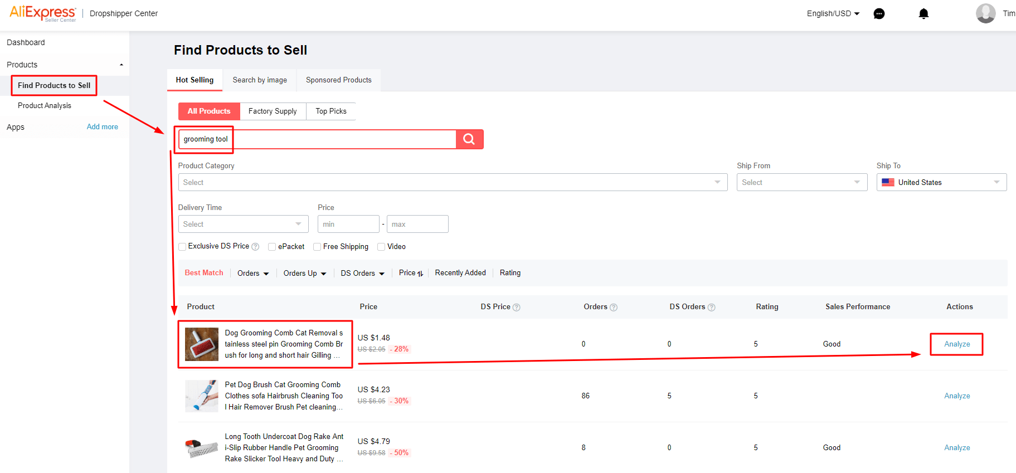The width and height of the screenshot is (1016, 473).
Task: Select the Factory Supply tab
Action: (273, 111)
